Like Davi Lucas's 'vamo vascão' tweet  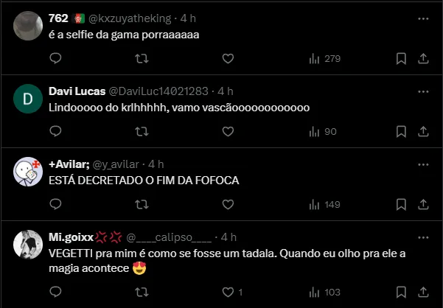228,131
